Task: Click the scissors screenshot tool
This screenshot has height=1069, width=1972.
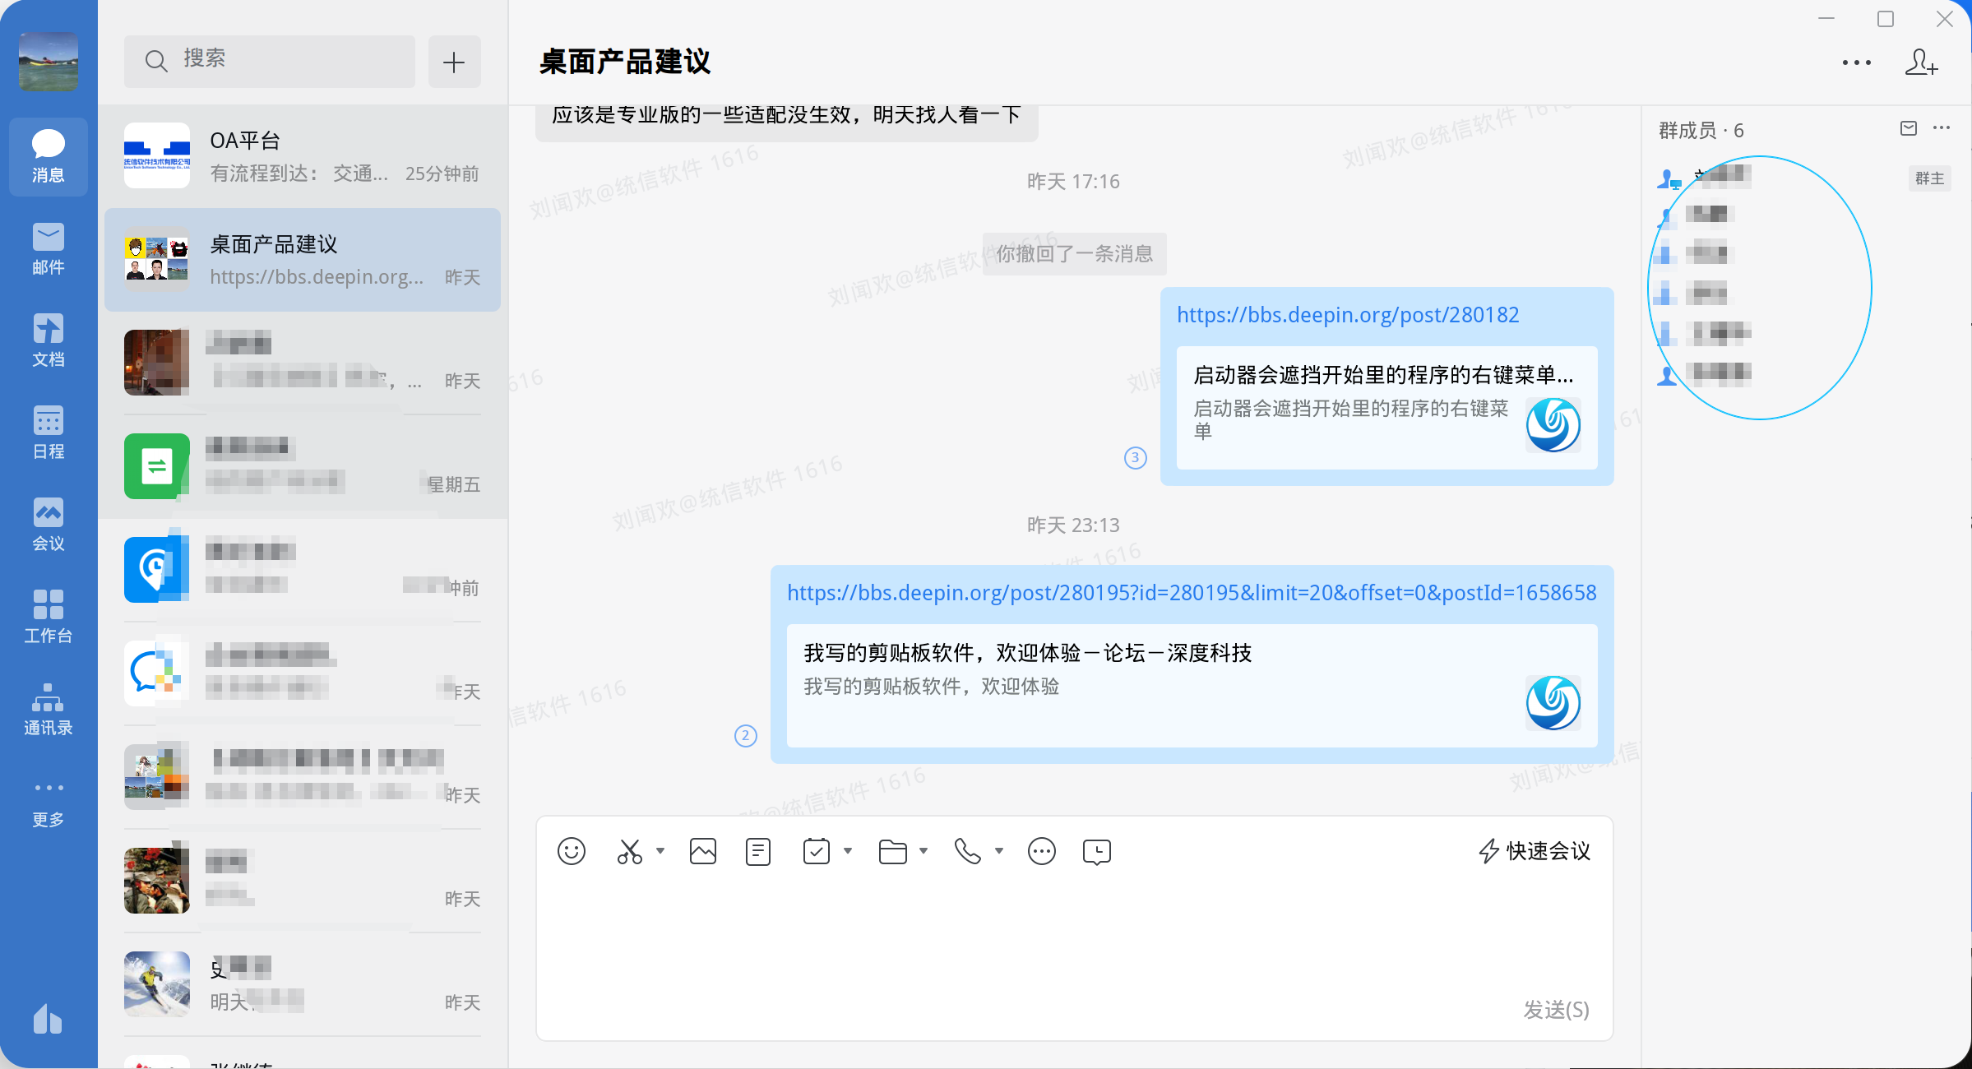Action: pos(630,851)
